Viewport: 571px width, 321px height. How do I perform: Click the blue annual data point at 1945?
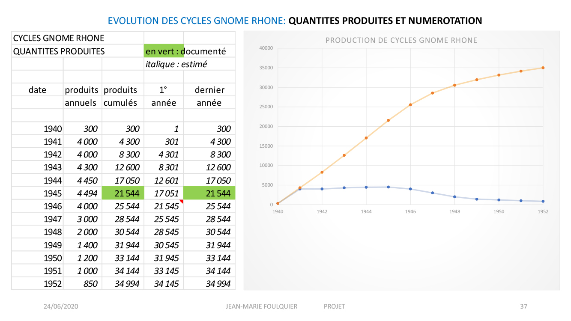[389, 187]
